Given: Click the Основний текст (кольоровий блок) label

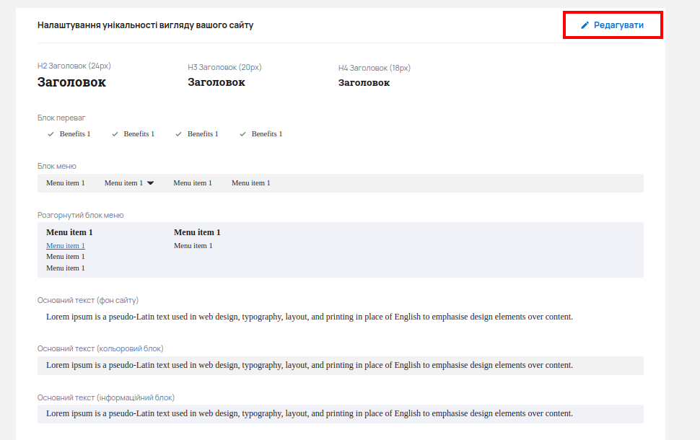Looking at the screenshot, I should point(100,348).
